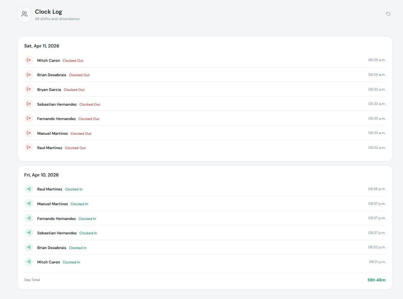Click the 08:31 p.m. timestamp
The image size is (403, 299).
point(377,262)
